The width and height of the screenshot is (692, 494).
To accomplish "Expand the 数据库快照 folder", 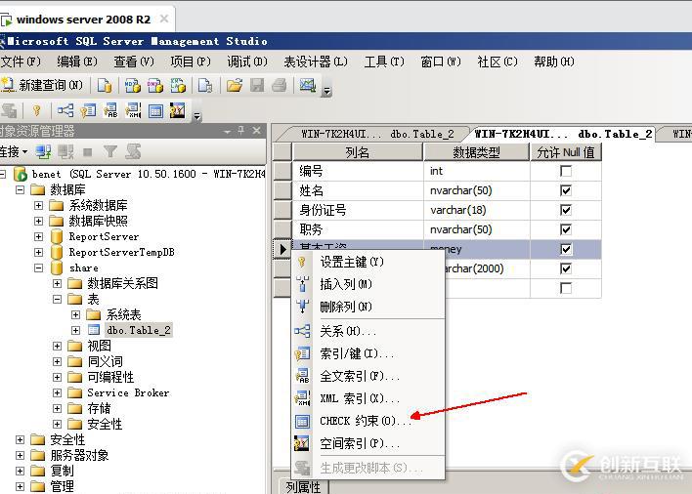I will click(38, 221).
